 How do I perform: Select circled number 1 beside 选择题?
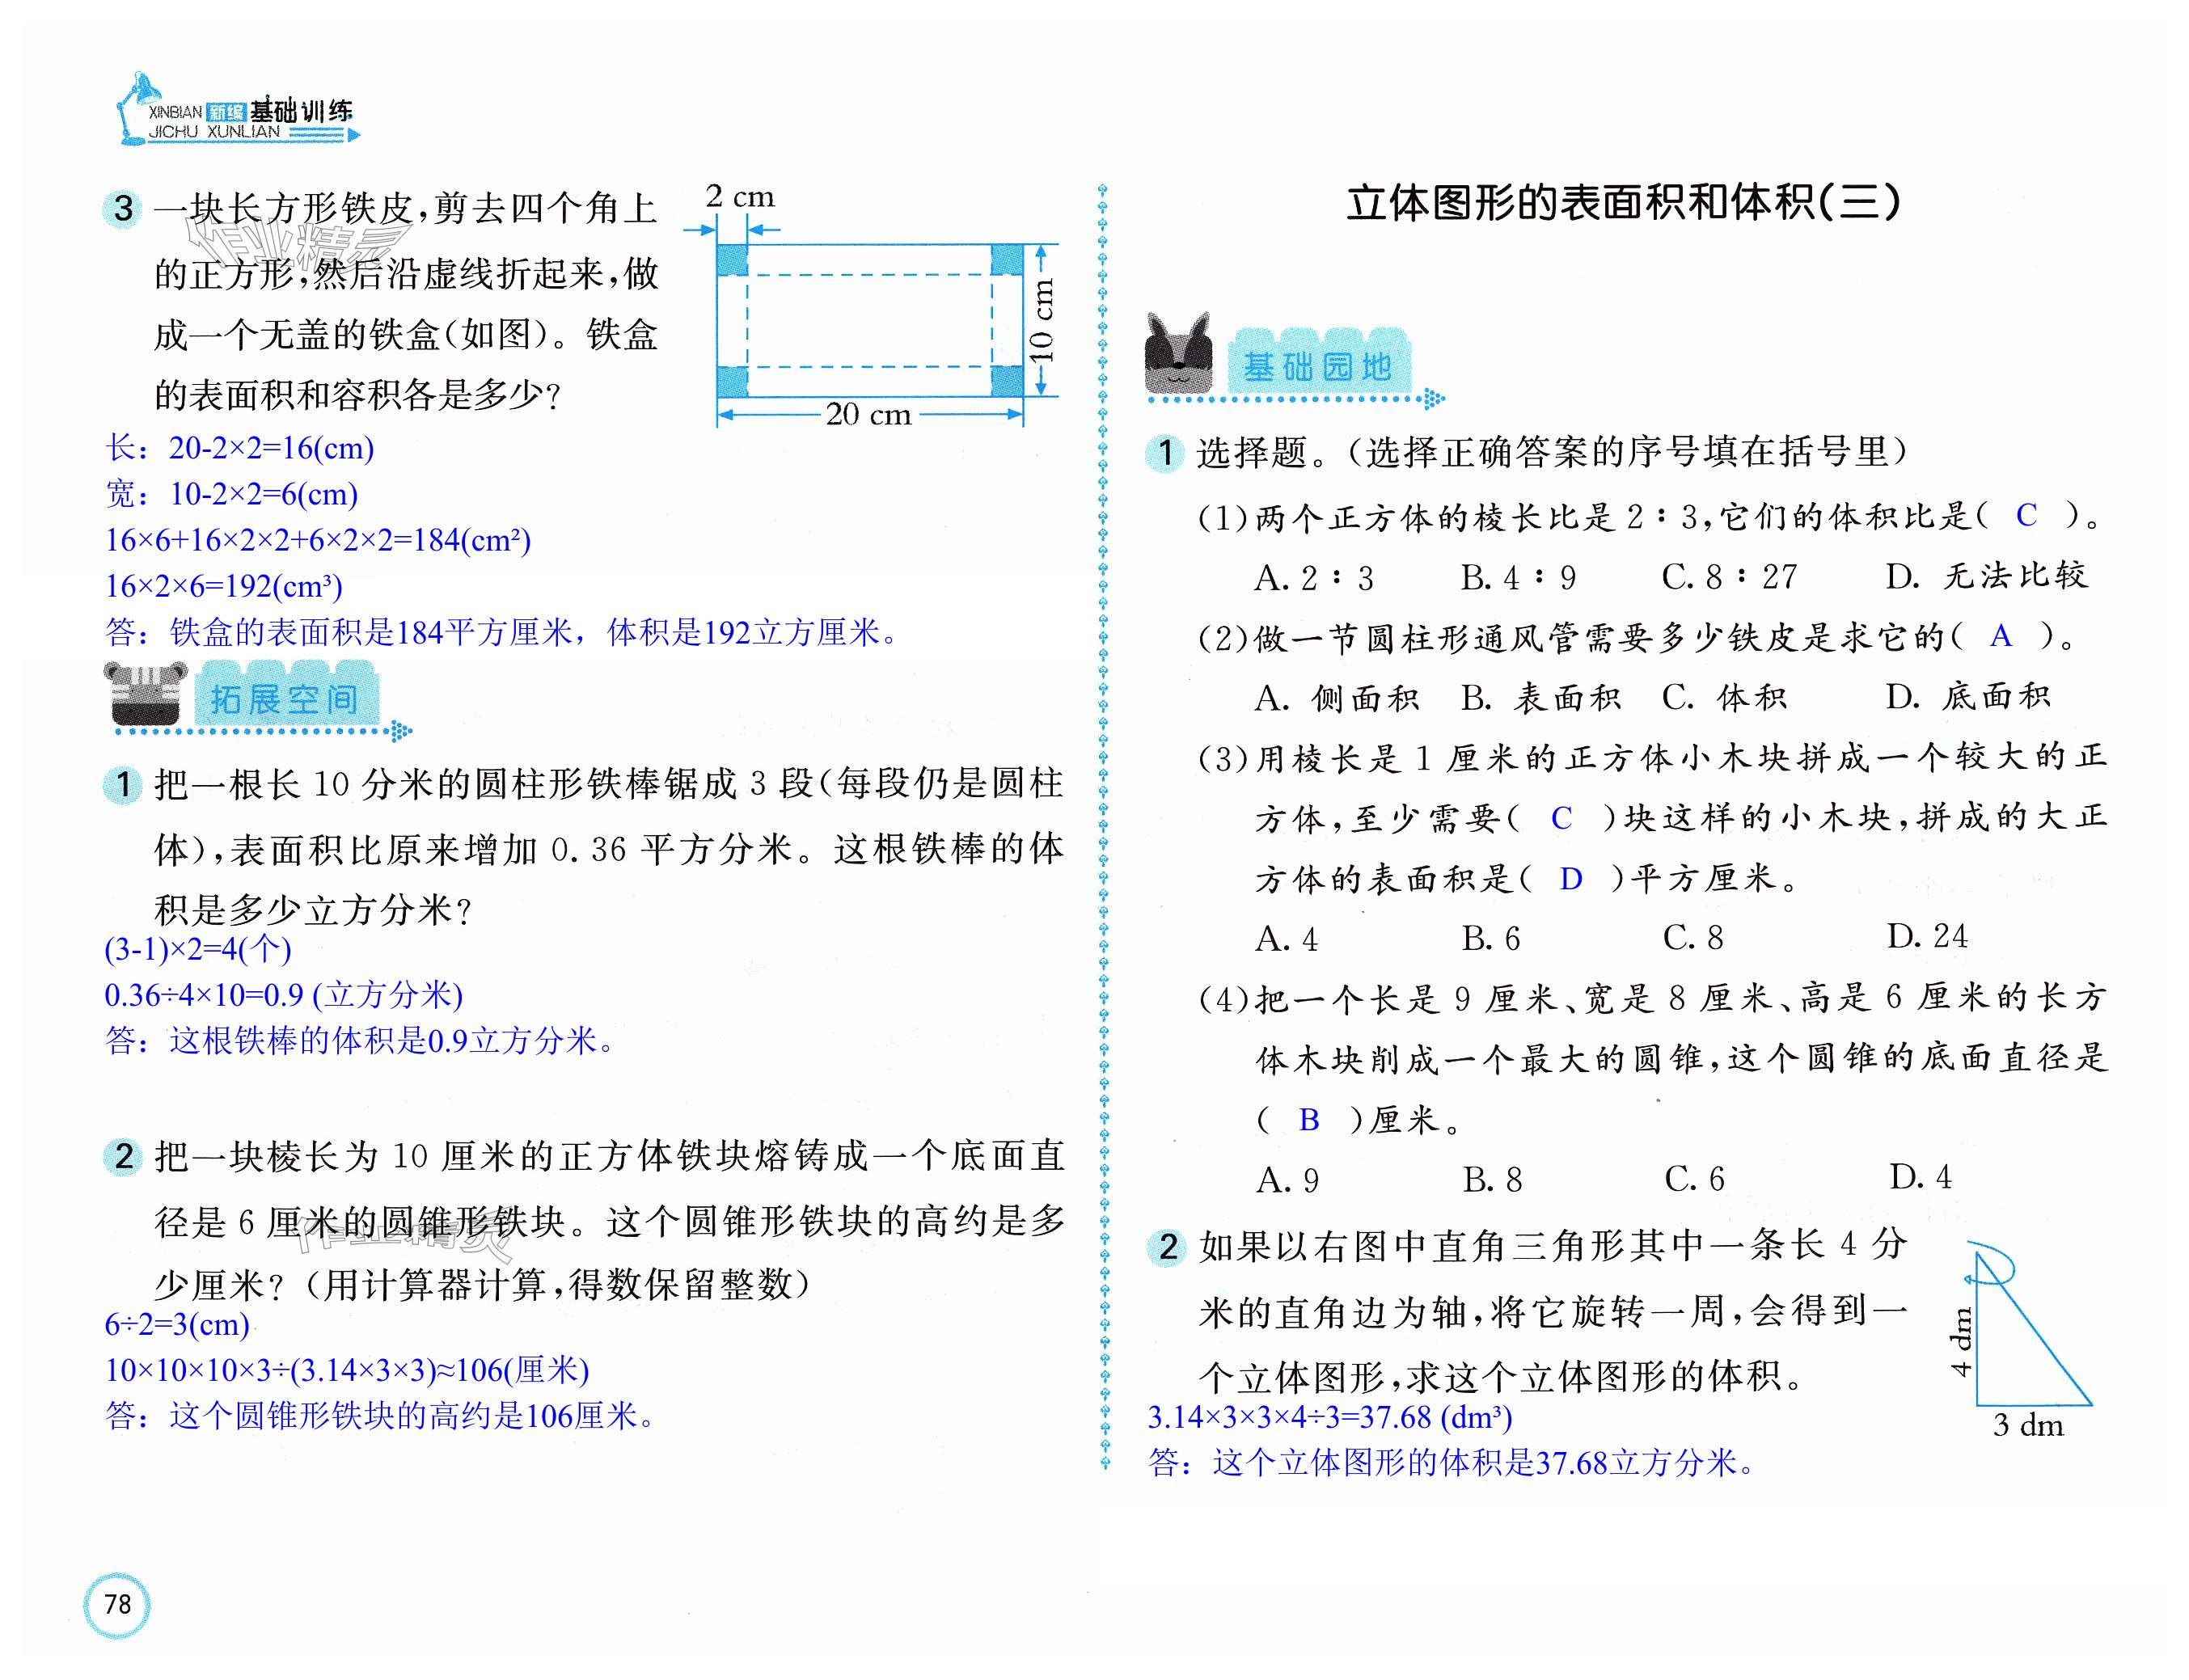1165,453
